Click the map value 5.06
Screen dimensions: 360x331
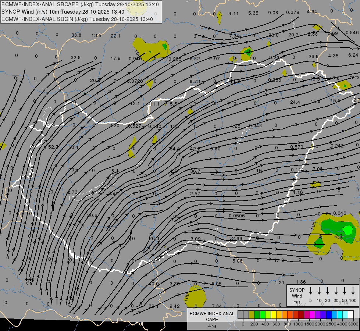(238, 261)
